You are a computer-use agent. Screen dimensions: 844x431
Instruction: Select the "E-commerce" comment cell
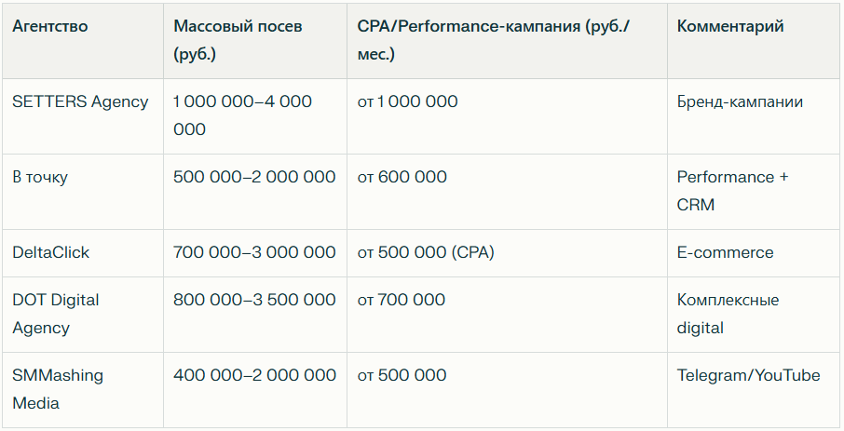[x=725, y=252]
